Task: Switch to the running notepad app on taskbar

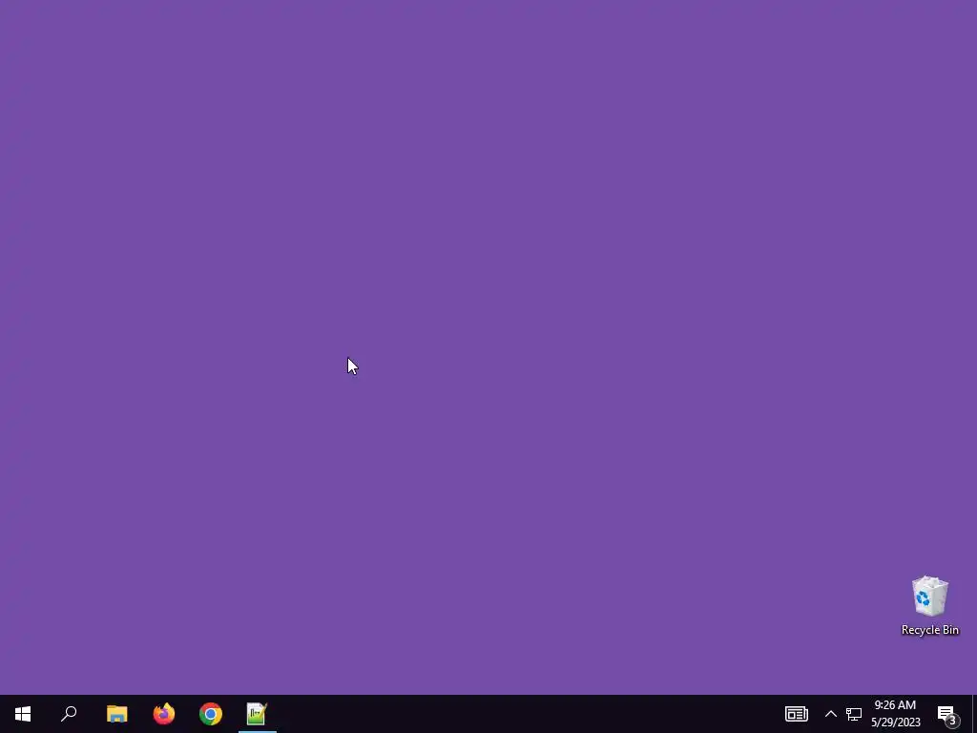Action: [258, 714]
